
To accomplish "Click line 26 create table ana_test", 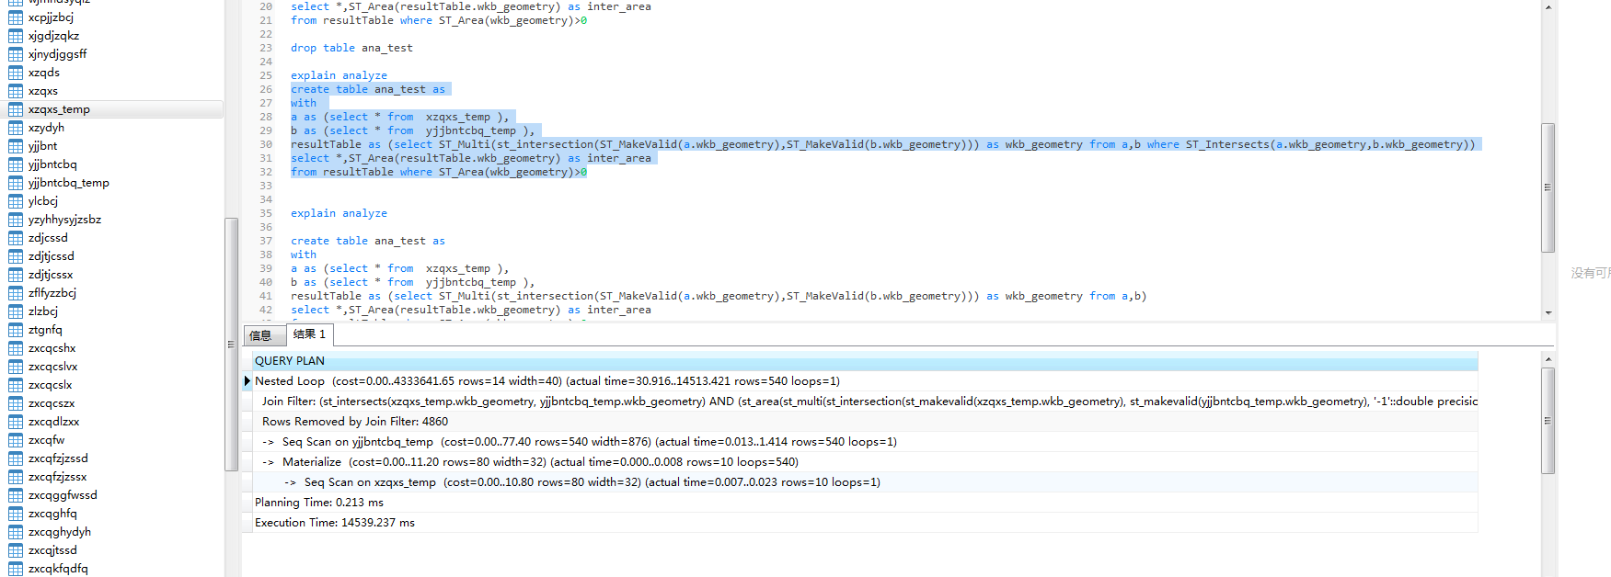I will (x=368, y=89).
